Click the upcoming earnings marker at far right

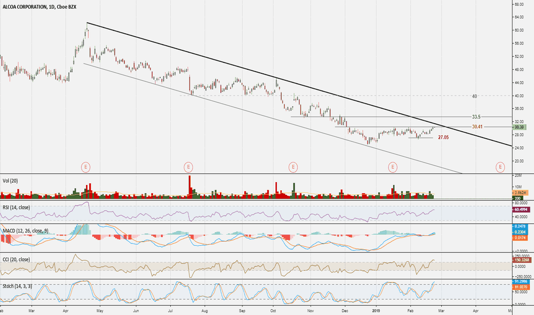500,167
